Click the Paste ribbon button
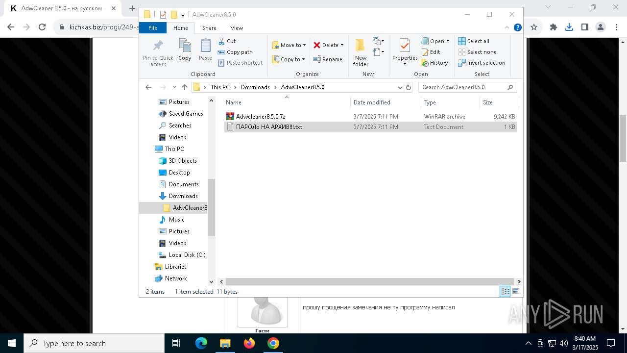The width and height of the screenshot is (627, 353). point(205,50)
